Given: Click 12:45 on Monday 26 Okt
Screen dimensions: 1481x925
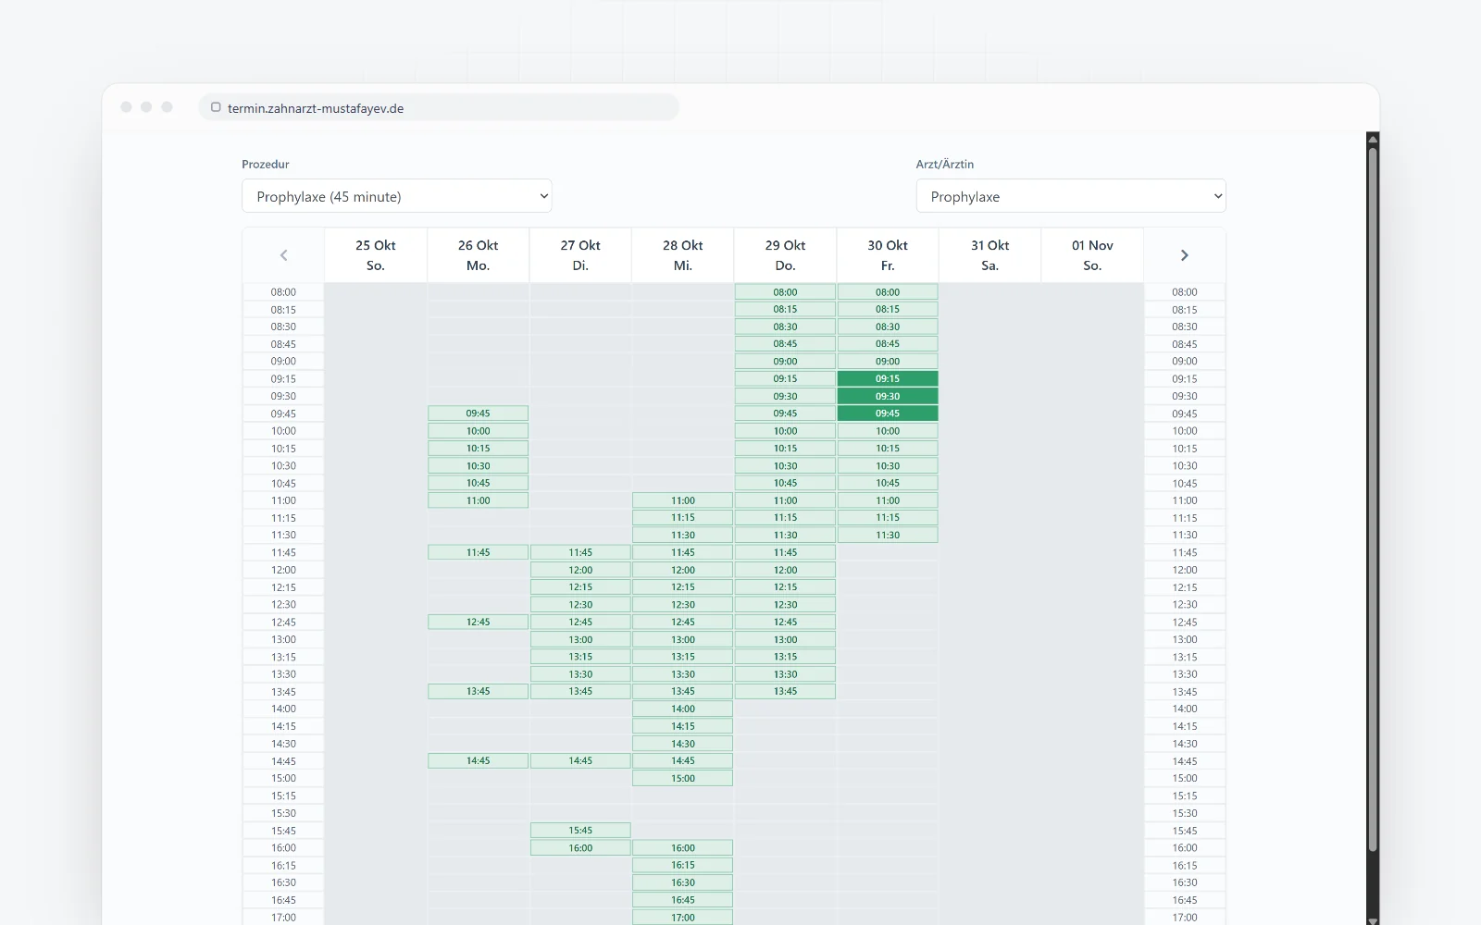Looking at the screenshot, I should coord(478,622).
